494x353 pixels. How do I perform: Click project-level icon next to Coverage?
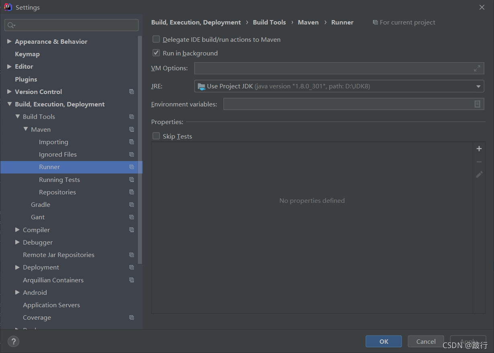pyautogui.click(x=131, y=318)
